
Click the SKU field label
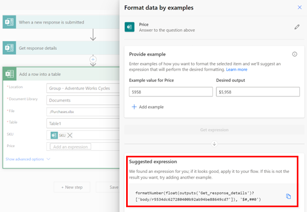coord(10,134)
